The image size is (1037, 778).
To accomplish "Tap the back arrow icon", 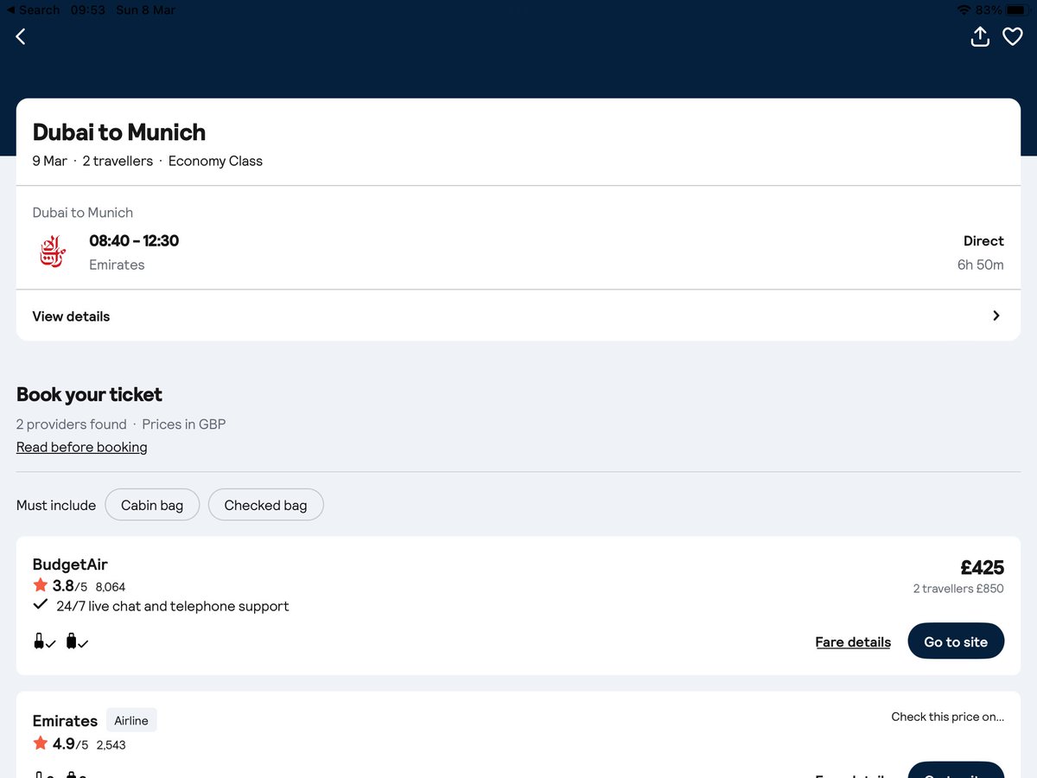I will click(x=21, y=36).
